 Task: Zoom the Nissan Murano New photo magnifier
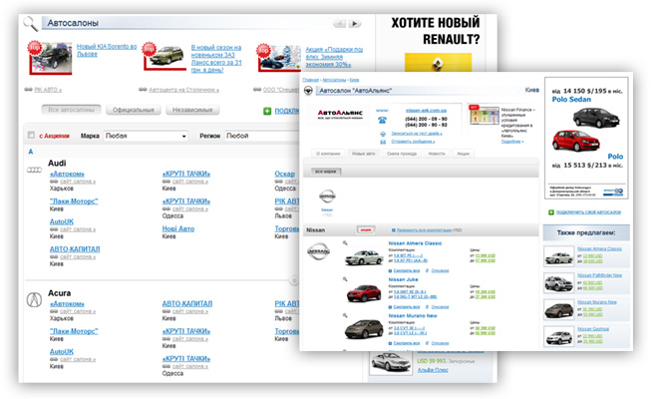pyautogui.click(x=345, y=315)
